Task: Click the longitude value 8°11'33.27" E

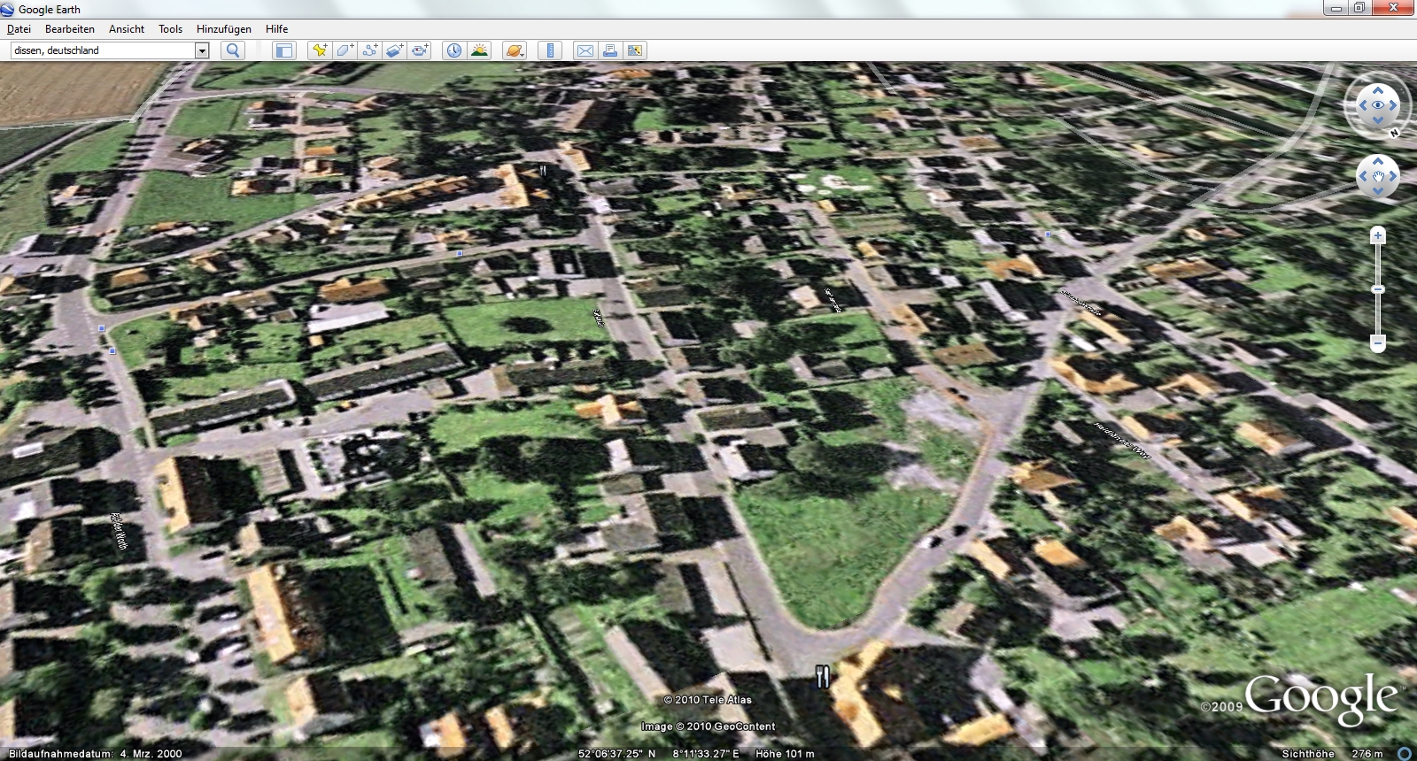Action: [706, 754]
